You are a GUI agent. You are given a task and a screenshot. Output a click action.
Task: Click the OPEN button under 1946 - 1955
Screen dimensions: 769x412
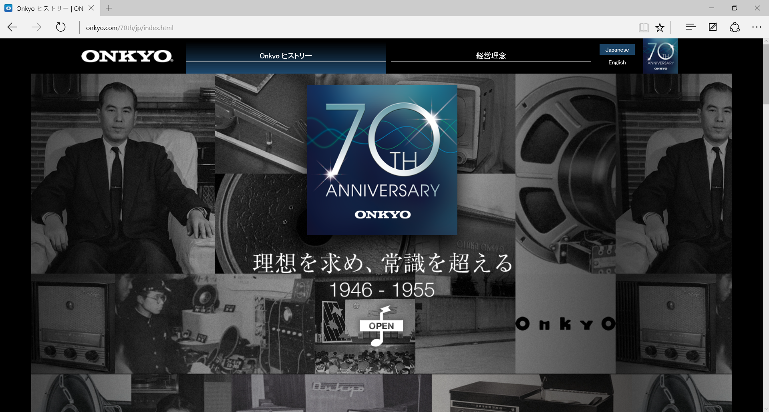(x=381, y=326)
